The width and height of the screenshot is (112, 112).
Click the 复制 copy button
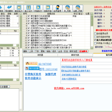(43, 51)
